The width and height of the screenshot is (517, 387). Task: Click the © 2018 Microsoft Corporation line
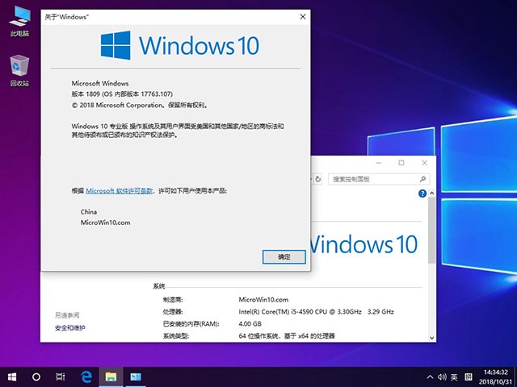point(140,106)
